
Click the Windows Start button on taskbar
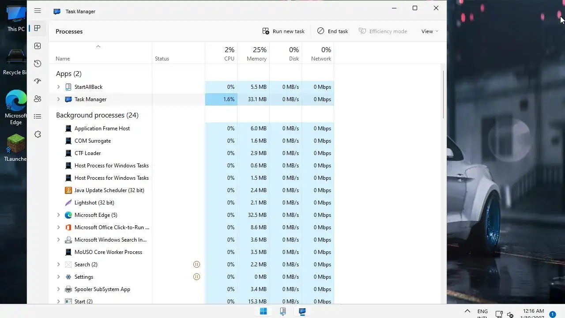[264, 311]
